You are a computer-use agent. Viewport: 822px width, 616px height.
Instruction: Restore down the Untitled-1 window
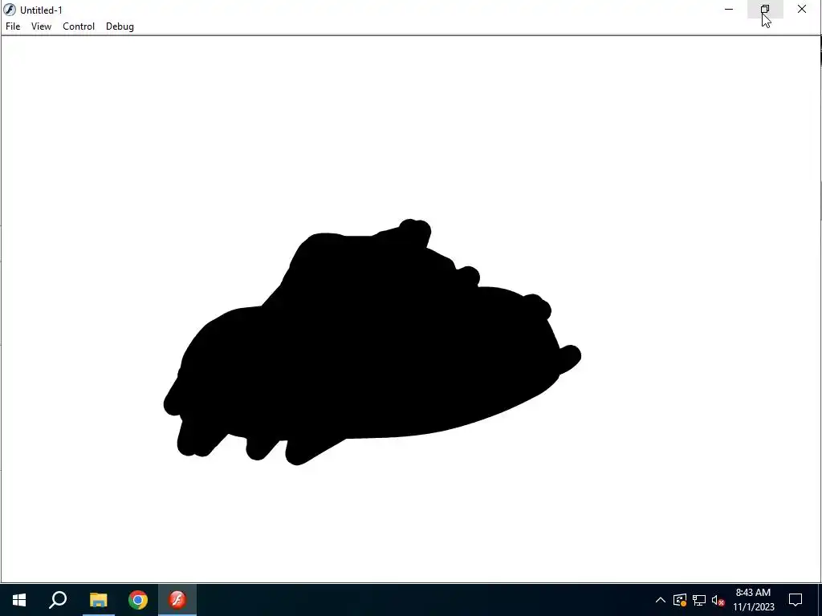765,9
